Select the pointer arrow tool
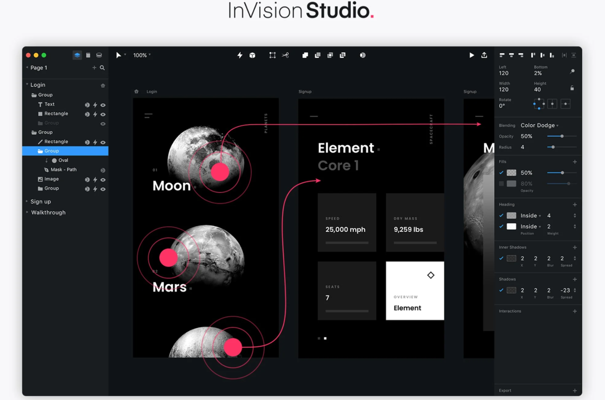The image size is (605, 400). (118, 55)
